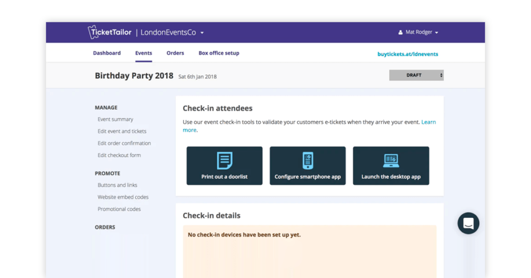Viewport: 531px width, 278px height.
Task: Click the user avatar icon beside Mat Rodger
Action: [400, 33]
